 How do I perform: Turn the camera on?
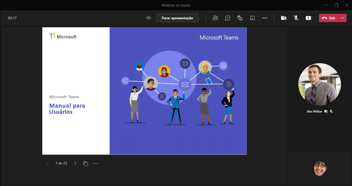[x=284, y=18]
